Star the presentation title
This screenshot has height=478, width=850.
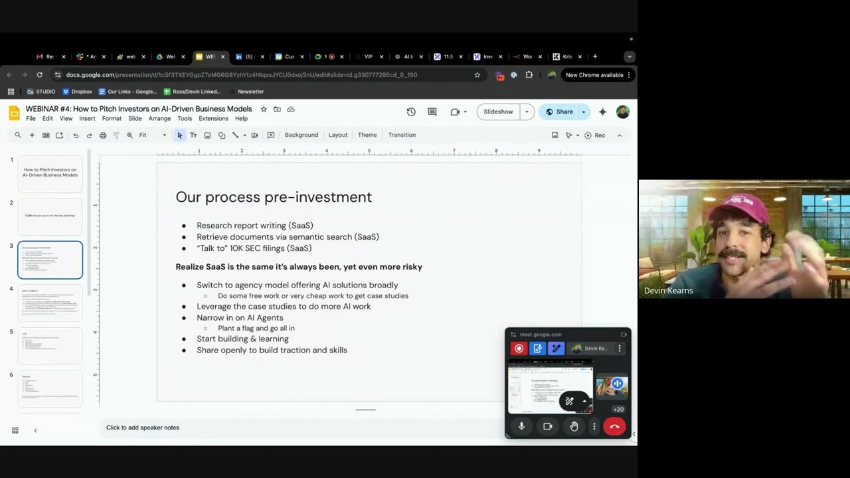[x=264, y=109]
